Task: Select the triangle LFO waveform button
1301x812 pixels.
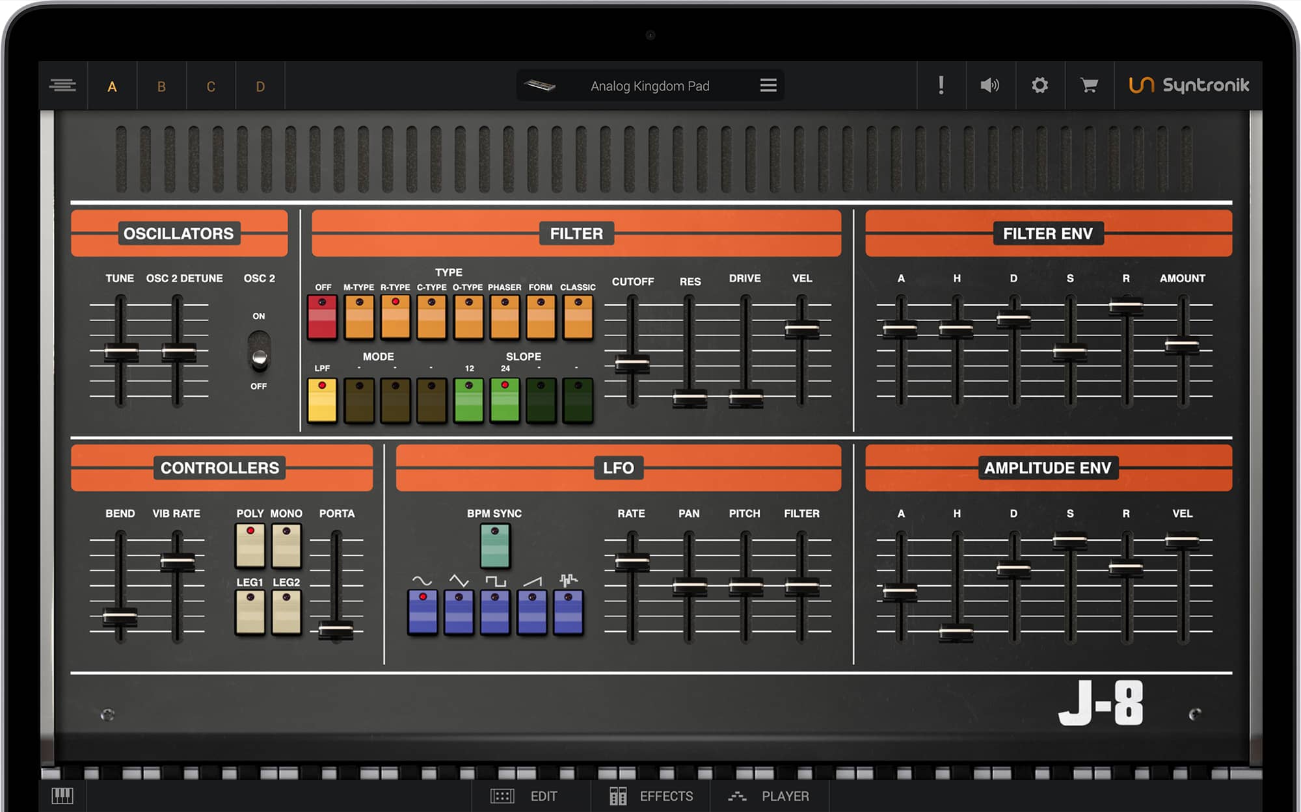Action: (459, 611)
